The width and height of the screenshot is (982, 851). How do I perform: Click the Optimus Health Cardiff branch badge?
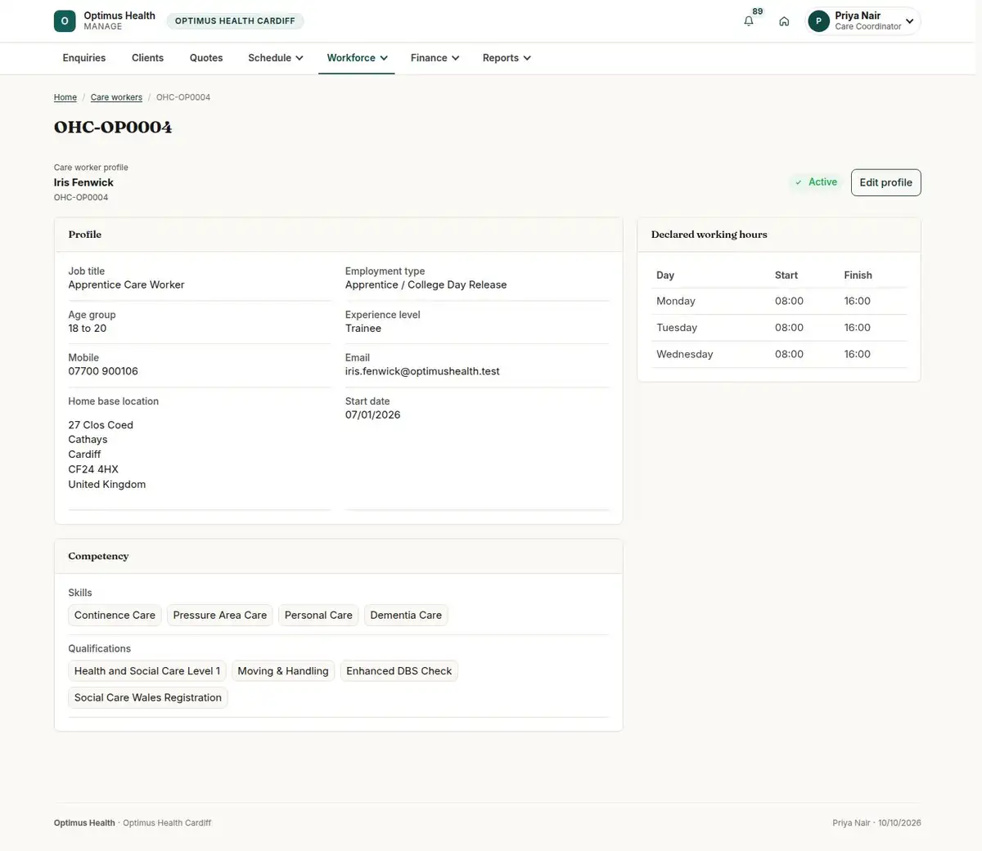[x=235, y=21]
